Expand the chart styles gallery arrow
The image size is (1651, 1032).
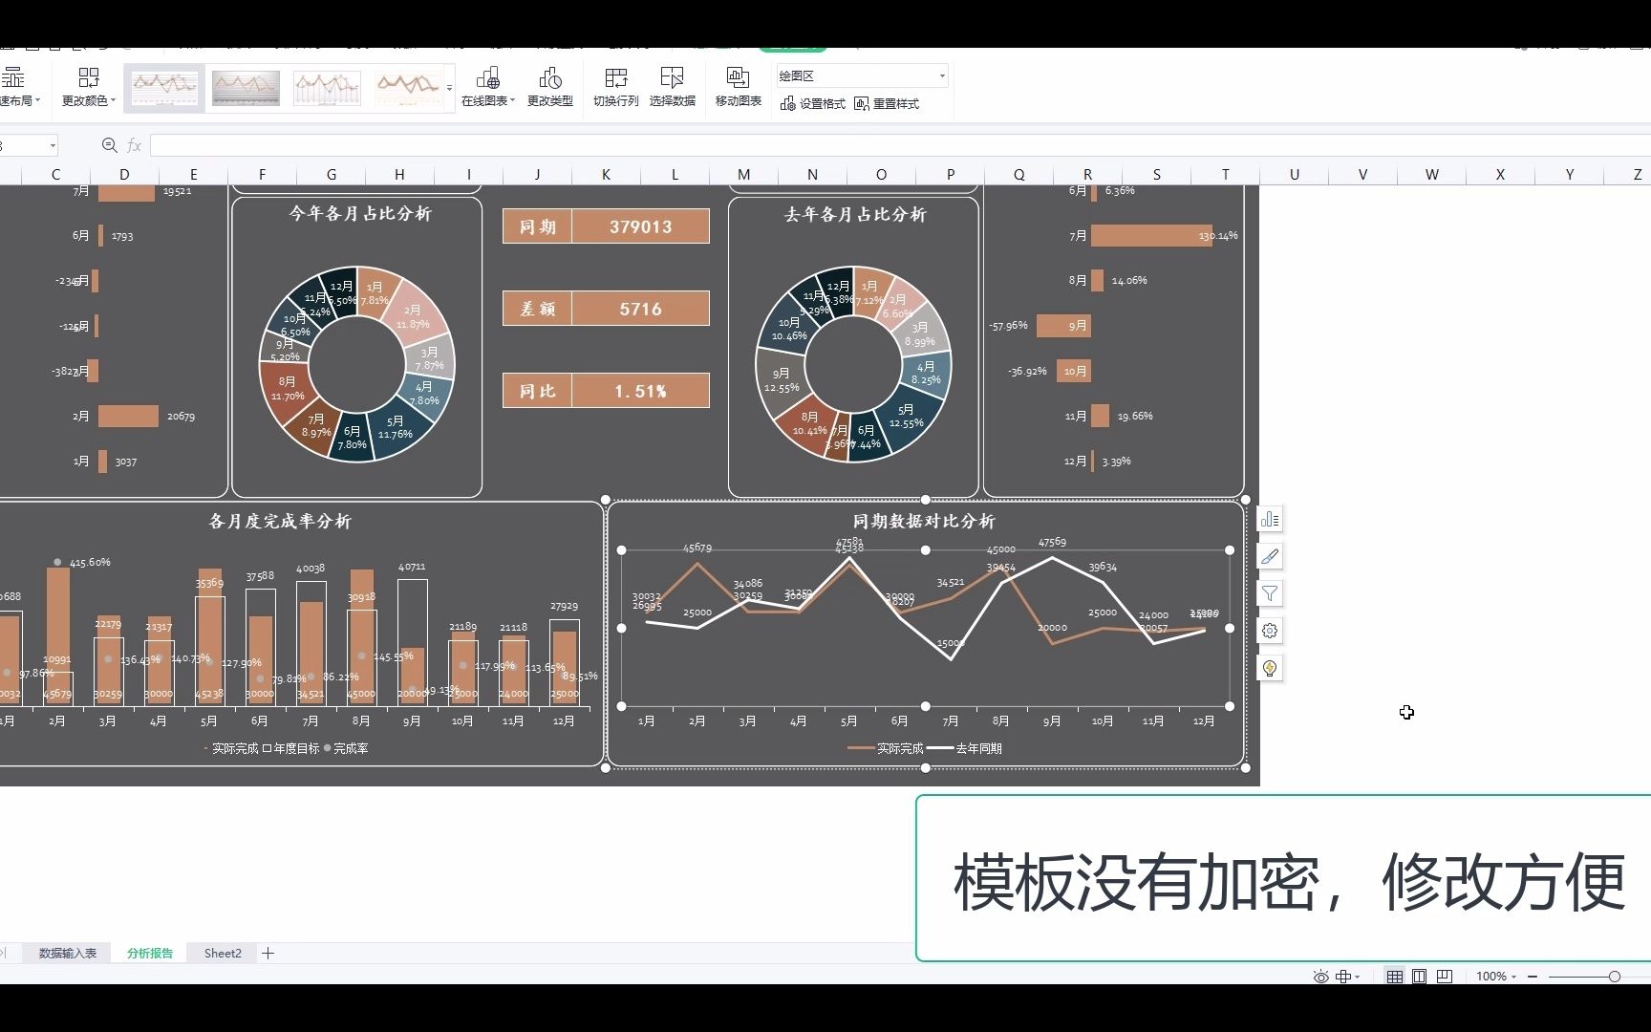coord(449,88)
